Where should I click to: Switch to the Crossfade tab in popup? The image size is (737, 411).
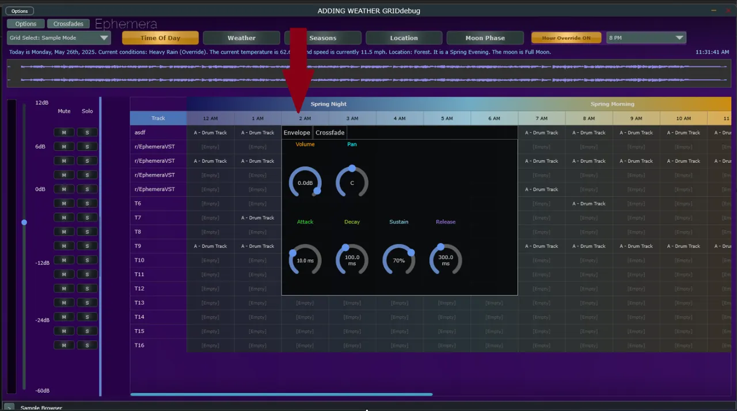click(330, 133)
